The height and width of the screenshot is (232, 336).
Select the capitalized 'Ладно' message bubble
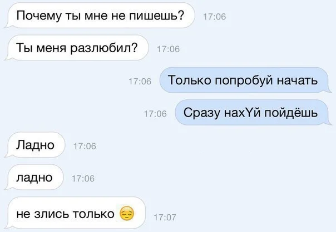click(x=35, y=145)
